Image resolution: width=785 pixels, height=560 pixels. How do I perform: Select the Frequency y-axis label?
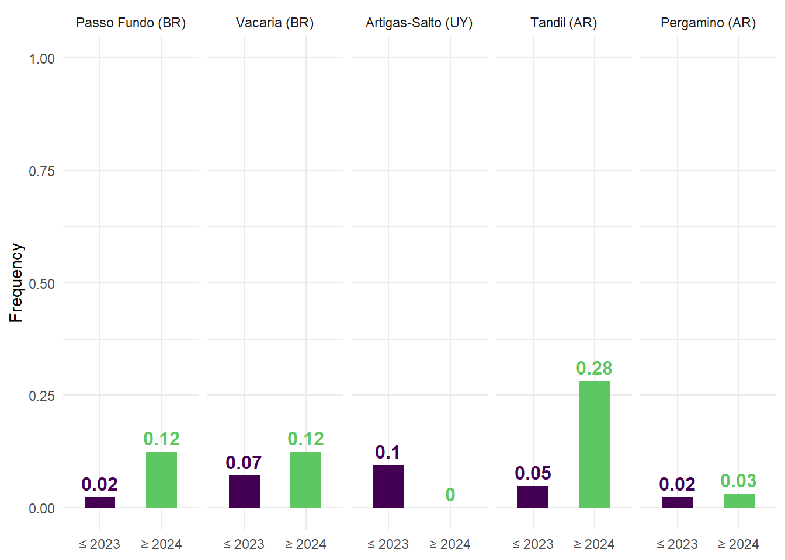(x=16, y=283)
